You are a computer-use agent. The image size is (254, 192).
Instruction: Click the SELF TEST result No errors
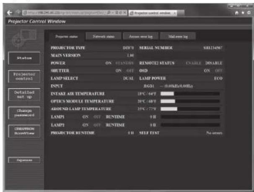[214, 133]
